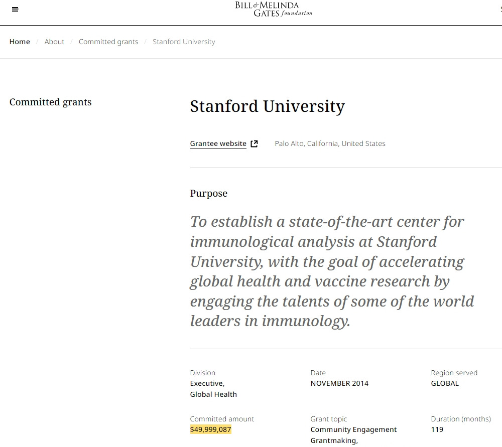The height and width of the screenshot is (447, 502).
Task: Click the Committed amount label
Action: coord(222,419)
